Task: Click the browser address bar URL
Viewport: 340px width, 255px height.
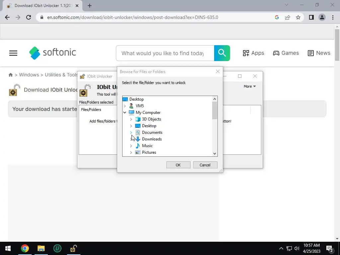Action: [132, 17]
